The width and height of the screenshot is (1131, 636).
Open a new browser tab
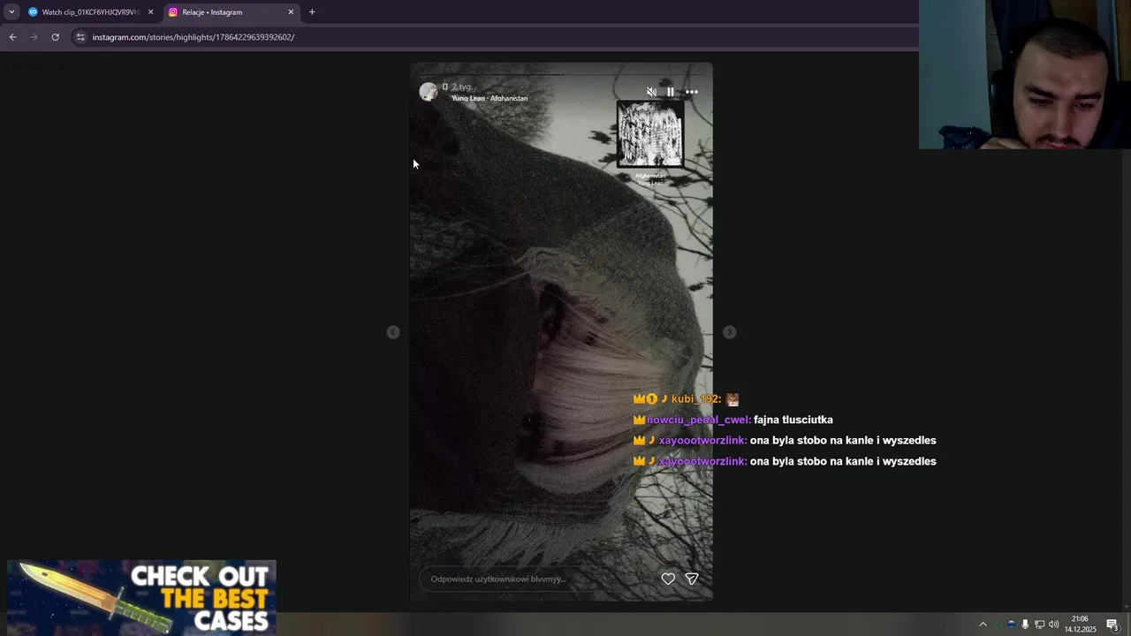312,12
